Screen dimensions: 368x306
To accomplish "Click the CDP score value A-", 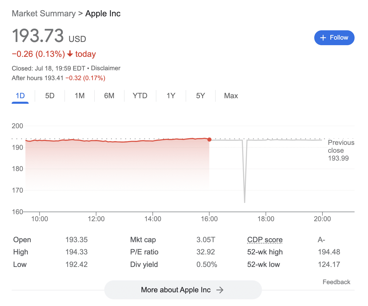I will pyautogui.click(x=321, y=240).
